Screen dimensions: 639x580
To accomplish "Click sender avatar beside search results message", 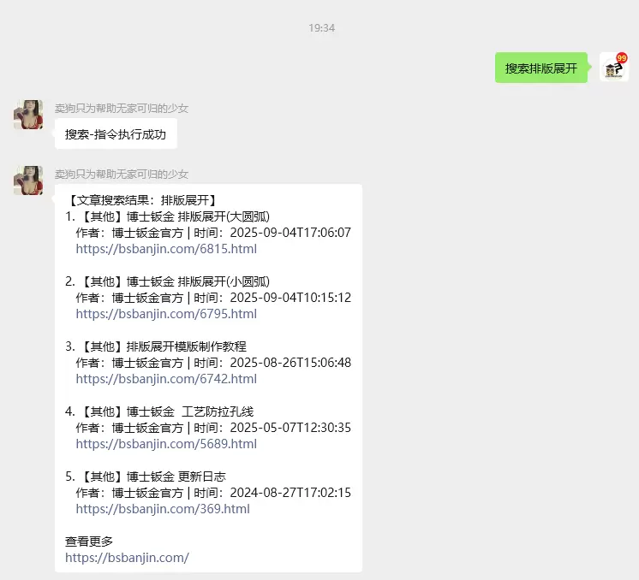I will click(28, 181).
